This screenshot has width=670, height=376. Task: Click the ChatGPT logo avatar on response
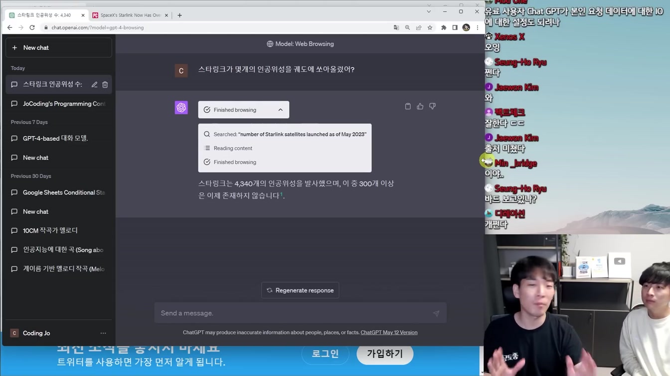[x=181, y=107]
